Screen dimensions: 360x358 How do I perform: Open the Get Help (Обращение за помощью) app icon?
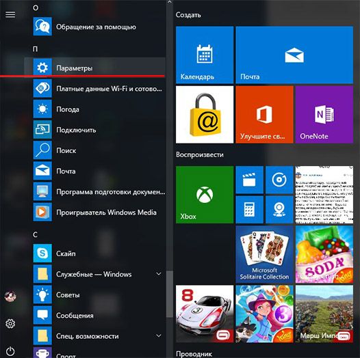42,27
